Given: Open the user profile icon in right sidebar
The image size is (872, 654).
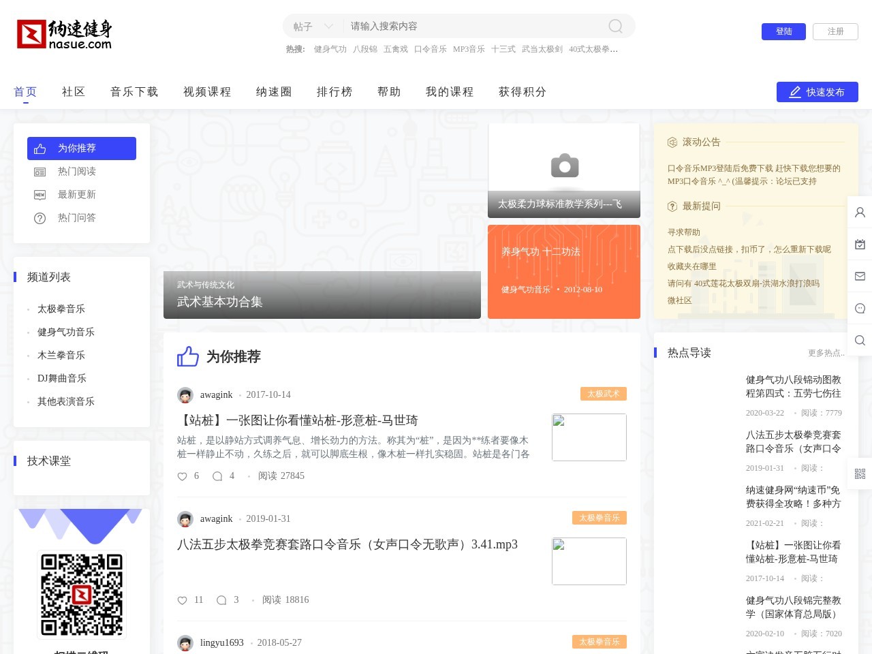Looking at the screenshot, I should point(860,212).
